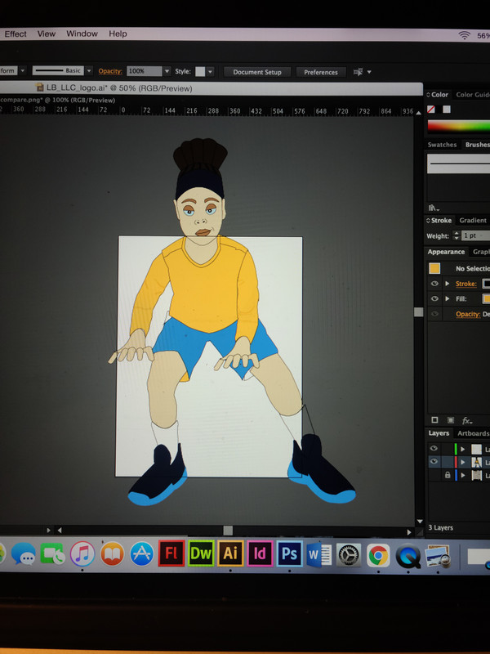Open iBooks from the Dock
Screen dimensions: 490x654
(x=112, y=553)
